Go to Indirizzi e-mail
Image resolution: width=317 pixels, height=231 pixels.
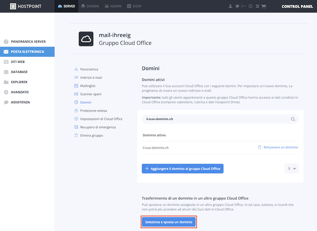[88, 78]
